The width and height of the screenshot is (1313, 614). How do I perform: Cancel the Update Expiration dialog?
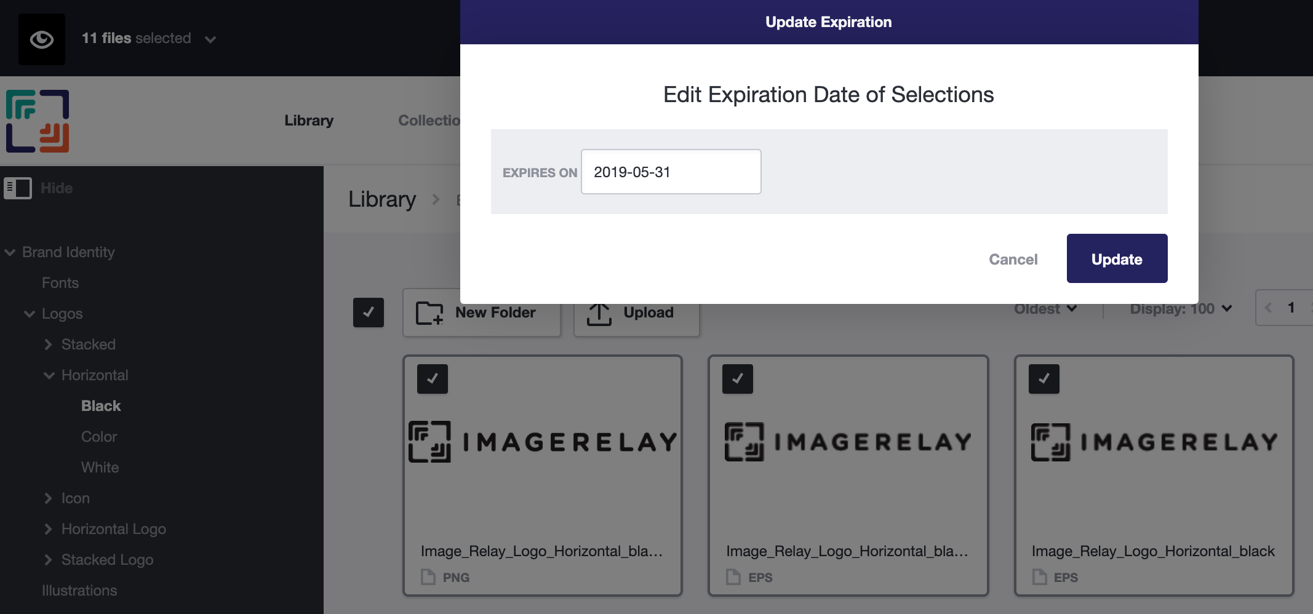pos(1013,259)
